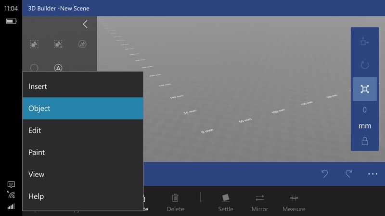This screenshot has height=216, width=385.
Task: Click the 3D Builder -New Scene title
Action: pyautogui.click(x=59, y=8)
